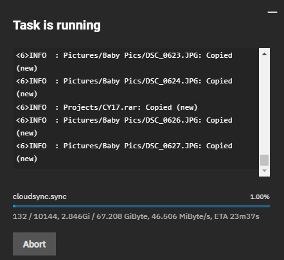Click the cloudsync.sync progress bar
The height and width of the screenshot is (260, 284).
(x=141, y=206)
